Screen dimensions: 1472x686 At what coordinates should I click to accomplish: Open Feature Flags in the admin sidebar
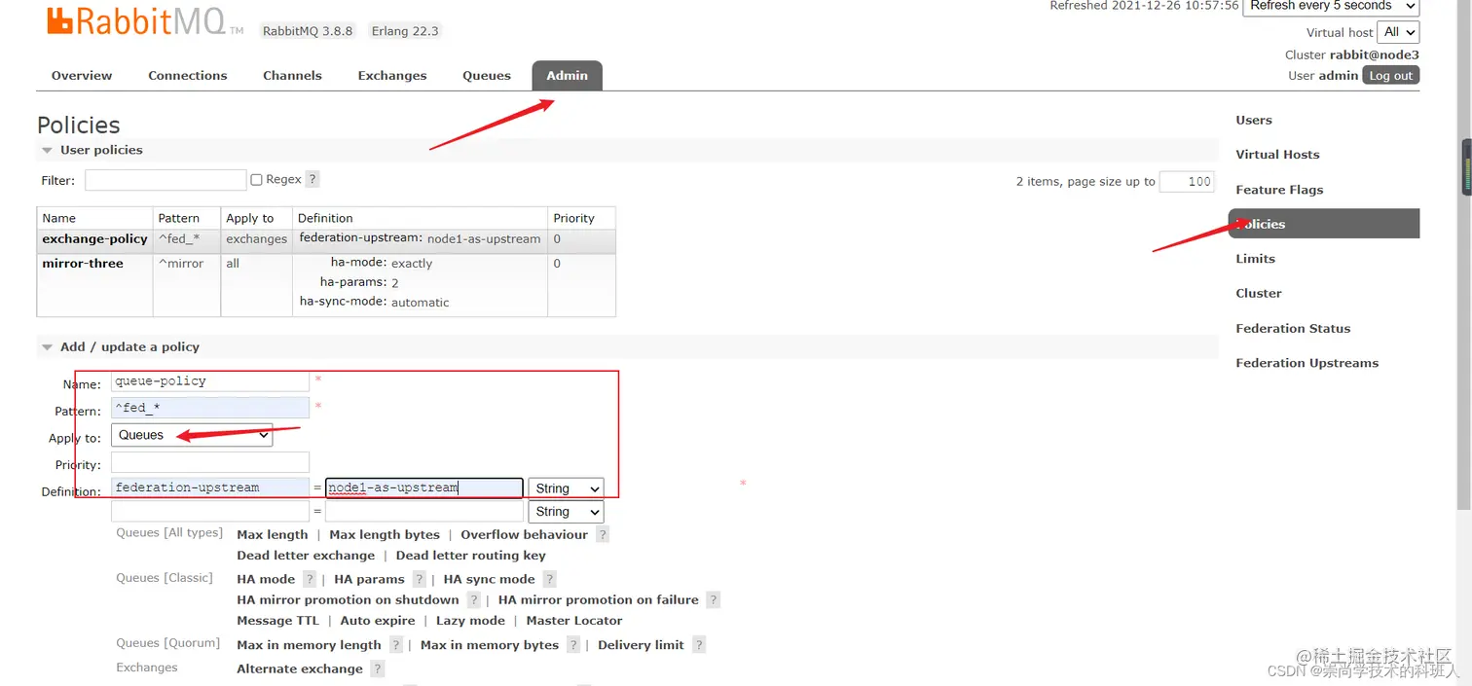pyautogui.click(x=1279, y=190)
